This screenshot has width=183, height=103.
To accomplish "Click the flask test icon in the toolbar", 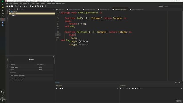I will coord(40,6).
